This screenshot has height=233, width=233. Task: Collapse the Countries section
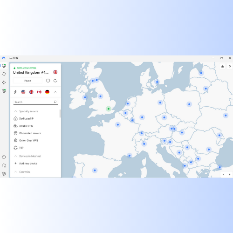(15, 171)
